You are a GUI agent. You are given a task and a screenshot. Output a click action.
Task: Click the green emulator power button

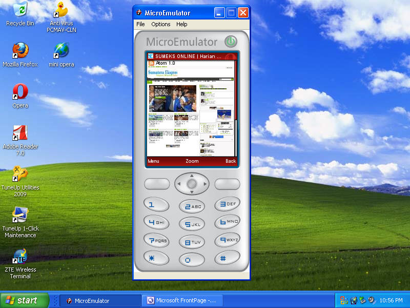[x=231, y=42]
